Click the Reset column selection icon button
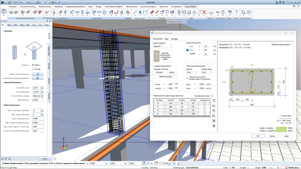 pos(37,74)
